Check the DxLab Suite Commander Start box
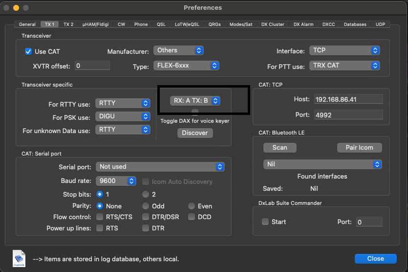This screenshot has width=408, height=272. 265,222
